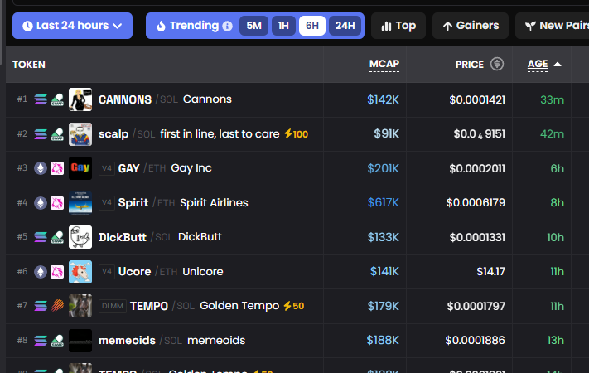Click the Golden Tempo token image
The height and width of the screenshot is (373, 589).
pos(80,306)
